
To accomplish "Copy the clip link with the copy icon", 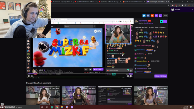I will (160, 16).
